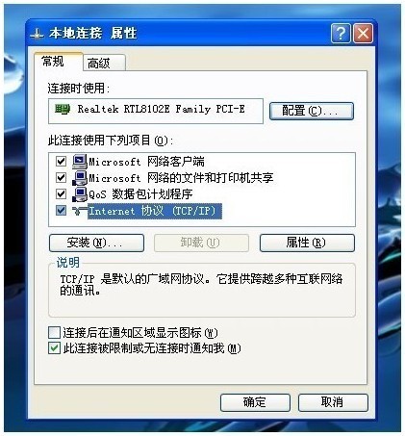The image size is (405, 436).
Task: Enable 连接后在通知区域显示图标 option
Action: click(x=54, y=333)
